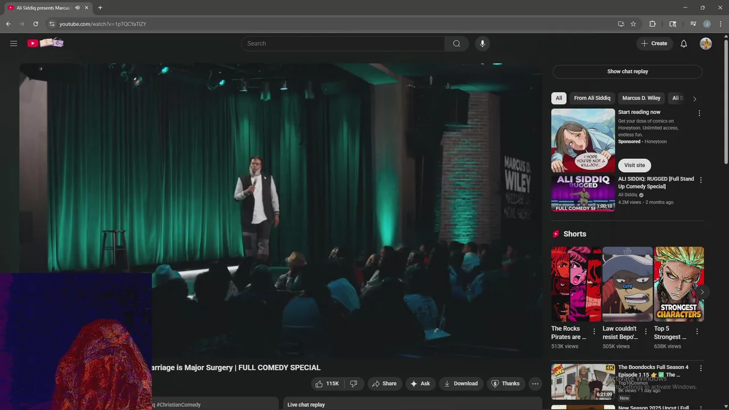Click Live chat replay header

(306, 405)
